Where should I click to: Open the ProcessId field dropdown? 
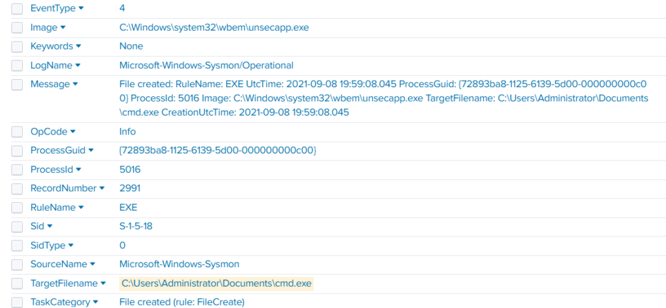pyautogui.click(x=78, y=170)
